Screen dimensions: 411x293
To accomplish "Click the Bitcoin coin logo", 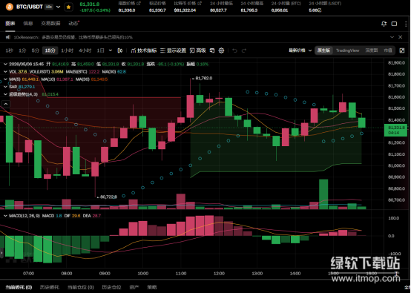I will [x=10, y=7].
